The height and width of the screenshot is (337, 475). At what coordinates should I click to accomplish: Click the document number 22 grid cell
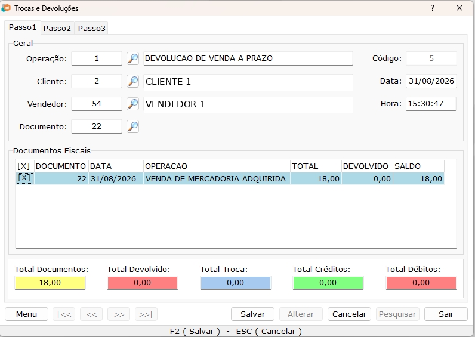click(x=61, y=178)
